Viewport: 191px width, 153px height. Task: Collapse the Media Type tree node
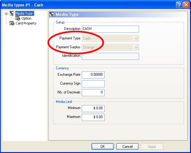6,14
